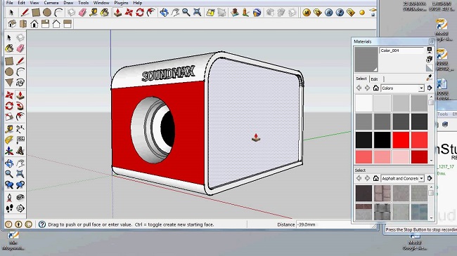Close the Materials panel

[432, 41]
